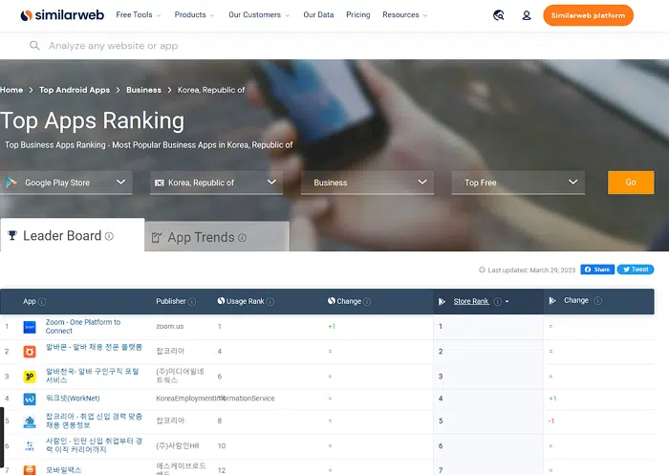The height and width of the screenshot is (475, 669).
Task: Open the Google Play Store dropdown
Action: click(66, 183)
